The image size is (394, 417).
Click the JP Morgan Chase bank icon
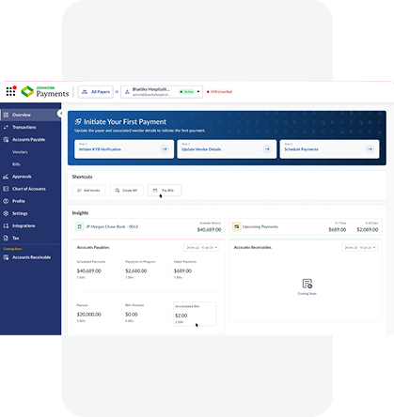(80, 226)
